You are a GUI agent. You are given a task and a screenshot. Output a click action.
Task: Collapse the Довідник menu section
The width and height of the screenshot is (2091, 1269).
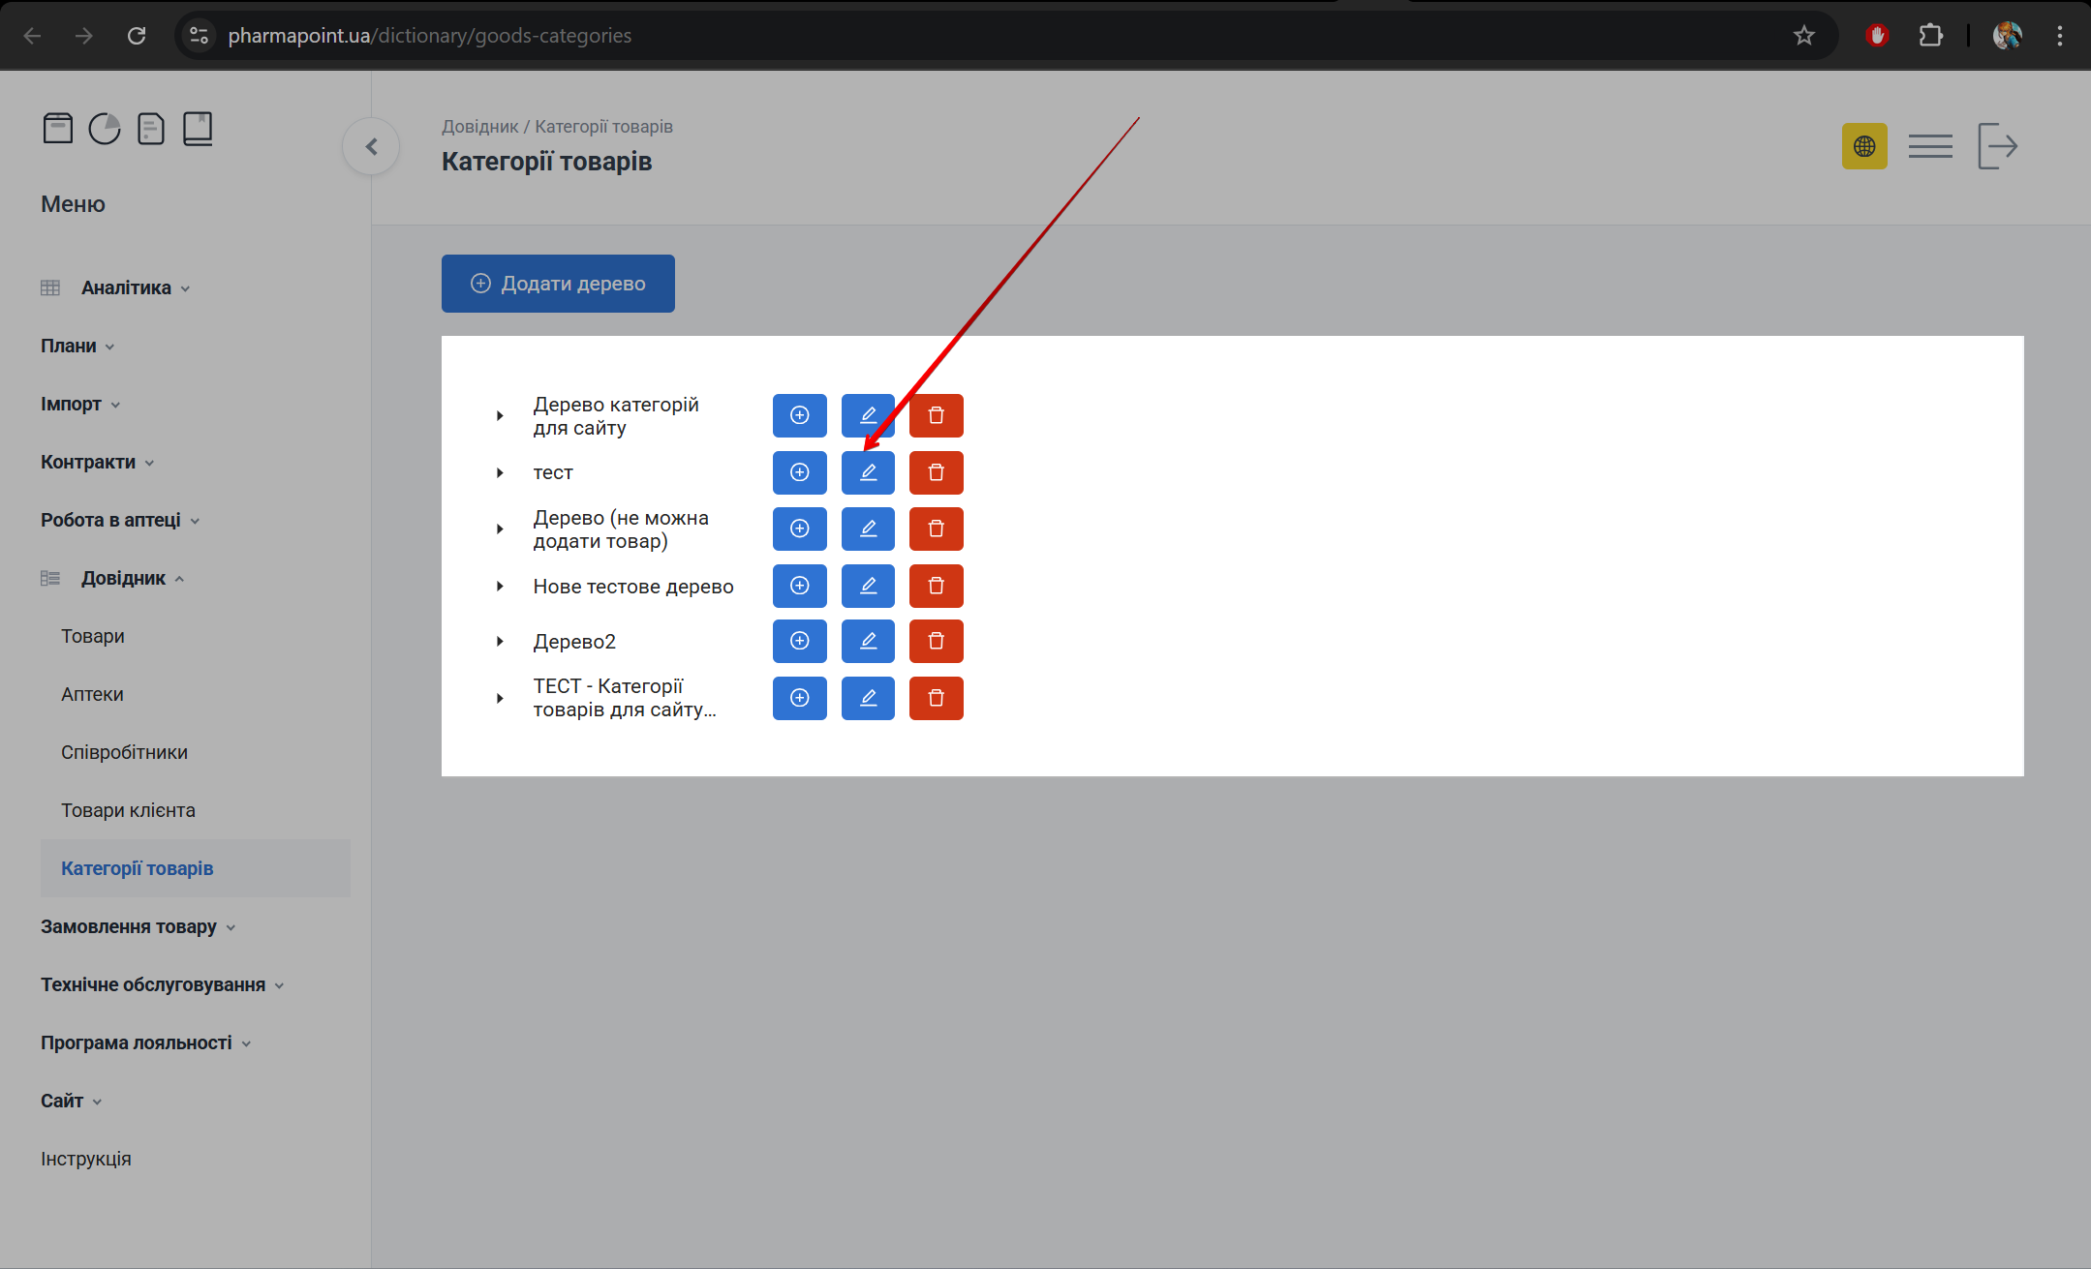[x=123, y=578]
